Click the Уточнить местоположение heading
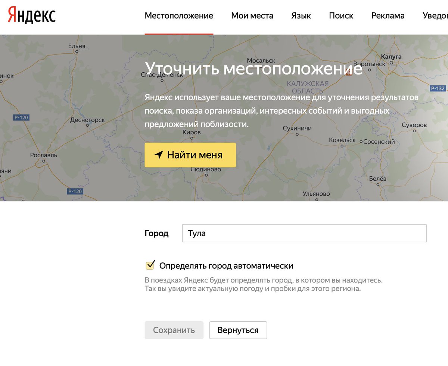This screenshot has height=366, width=448. pyautogui.click(x=253, y=68)
